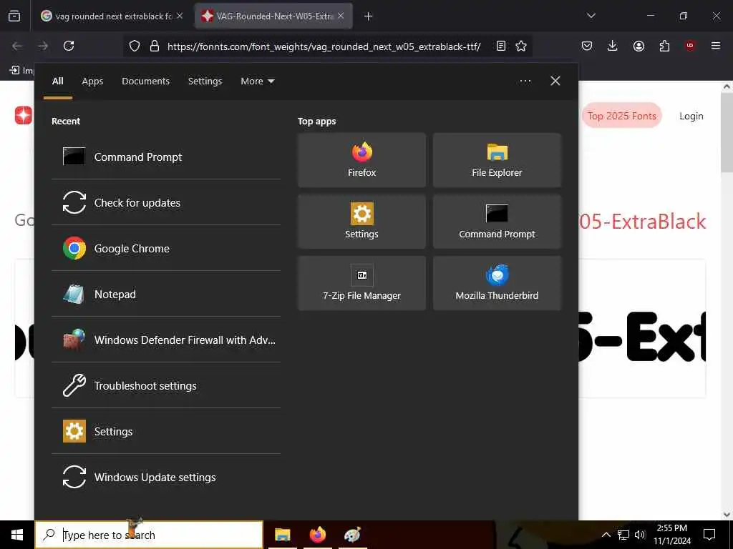The image size is (733, 549).
Task: Reload the current Firefox page
Action: (x=69, y=46)
